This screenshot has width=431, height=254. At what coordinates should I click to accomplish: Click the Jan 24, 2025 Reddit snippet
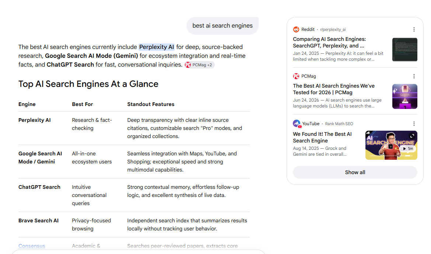[x=338, y=56]
